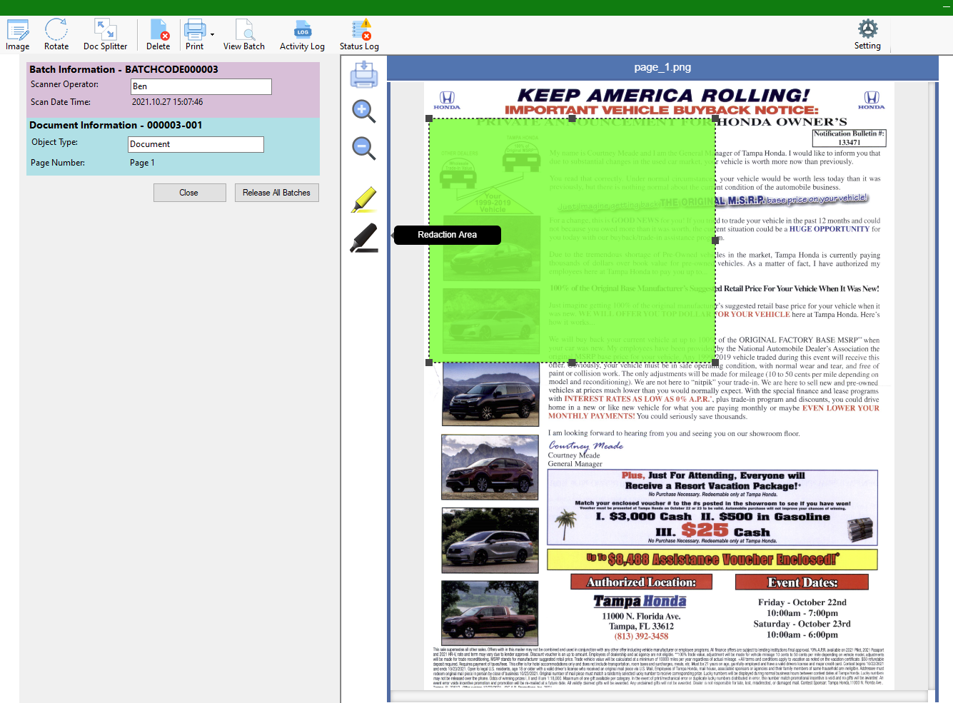Click the Honda logo at top-left of page

tap(447, 100)
